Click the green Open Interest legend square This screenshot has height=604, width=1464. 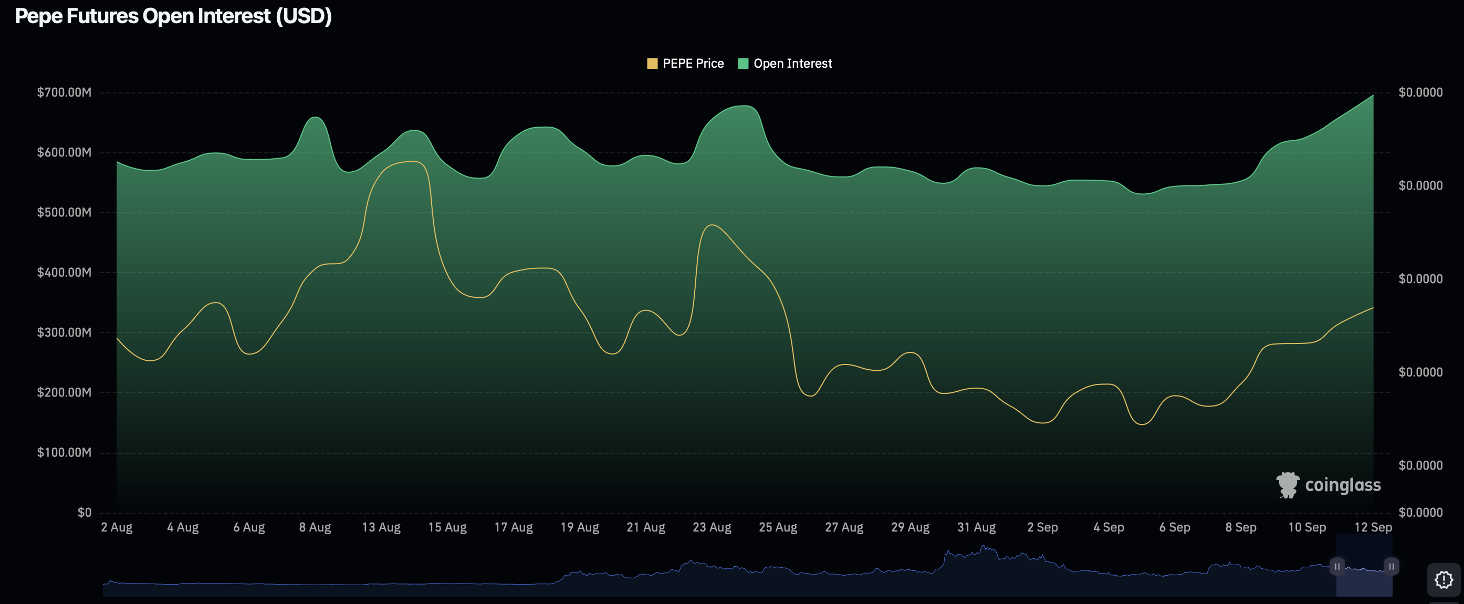(x=744, y=63)
